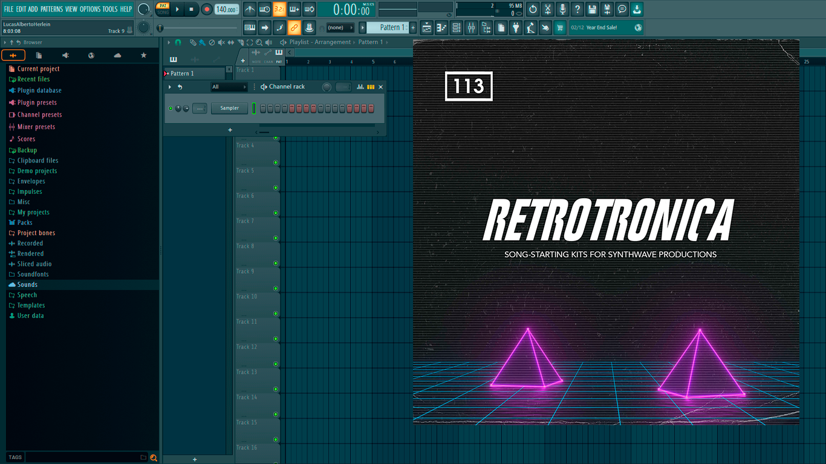Toggle the metronome icon
Image resolution: width=826 pixels, height=464 pixels.
coord(250,9)
